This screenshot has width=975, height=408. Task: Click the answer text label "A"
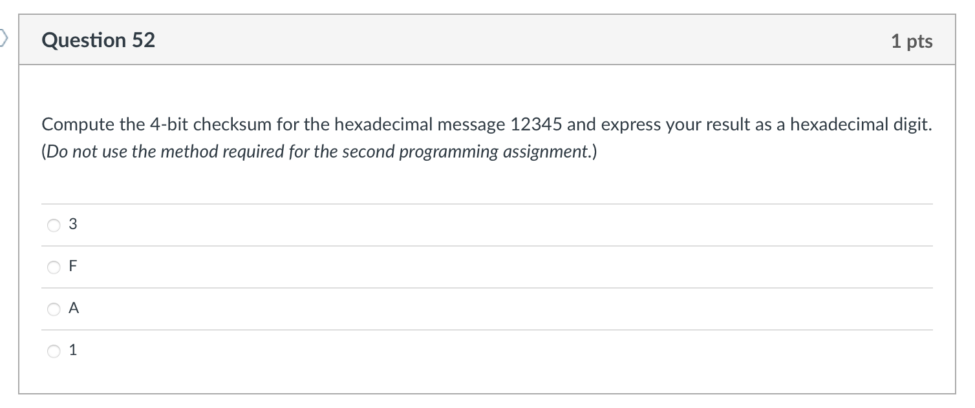point(73,308)
